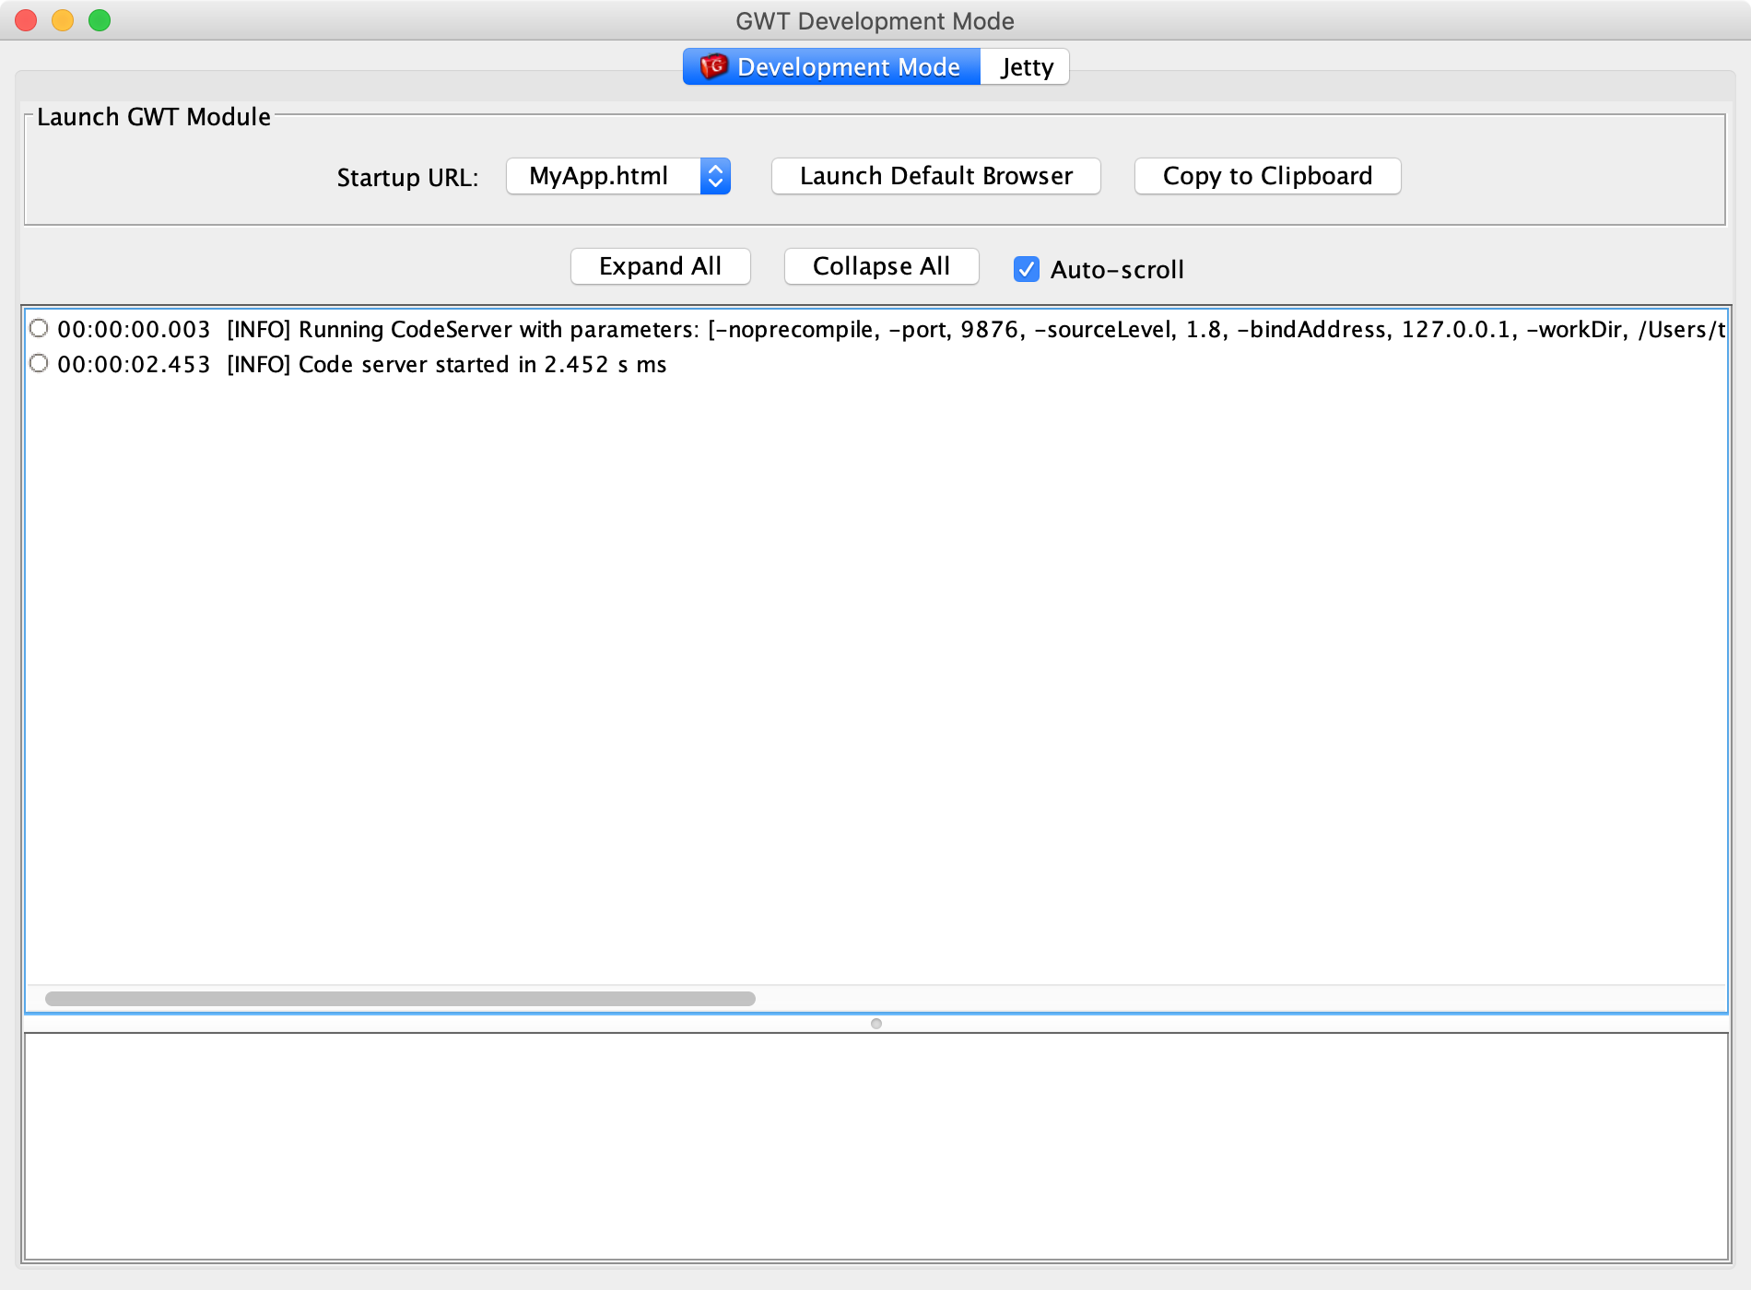Click inside the lower detail text pane
Image resolution: width=1751 pixels, height=1290 pixels.
click(875, 1146)
